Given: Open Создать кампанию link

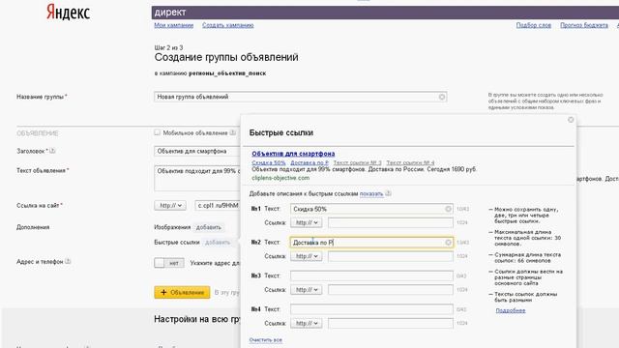Looking at the screenshot, I should (228, 25).
